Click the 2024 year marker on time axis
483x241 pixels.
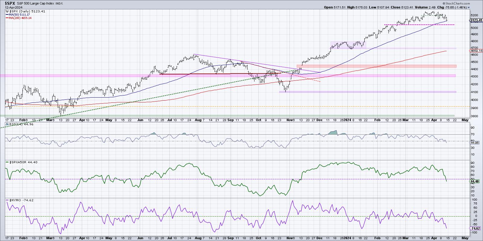coord(347,120)
